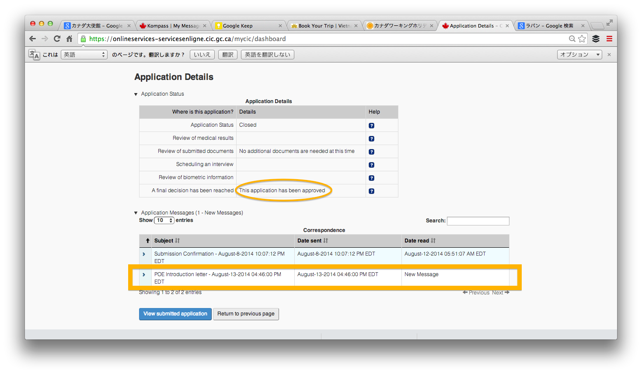The image size is (642, 374).
Task: Go to the browser home page icon
Action: pyautogui.click(x=69, y=39)
